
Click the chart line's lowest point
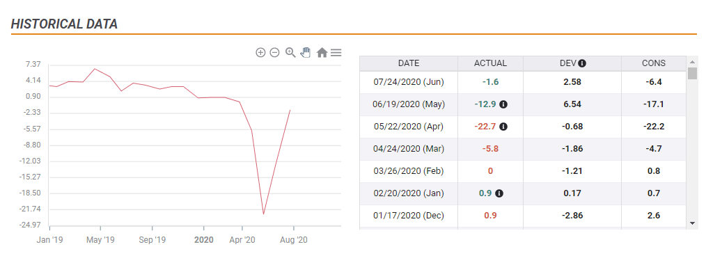[x=263, y=214]
